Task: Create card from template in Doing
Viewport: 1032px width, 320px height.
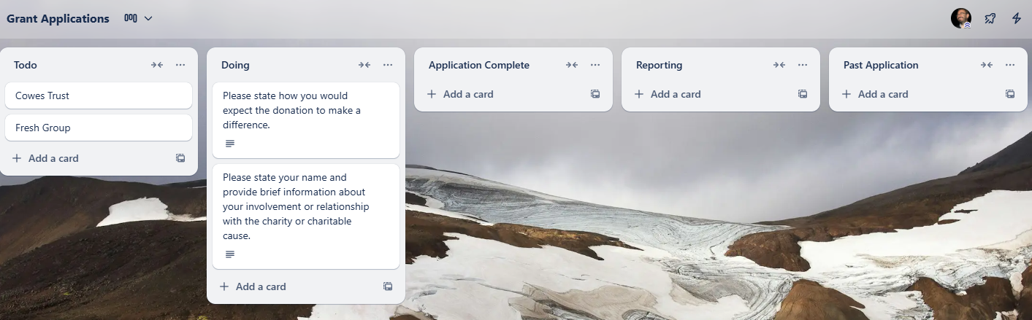Action: 388,286
